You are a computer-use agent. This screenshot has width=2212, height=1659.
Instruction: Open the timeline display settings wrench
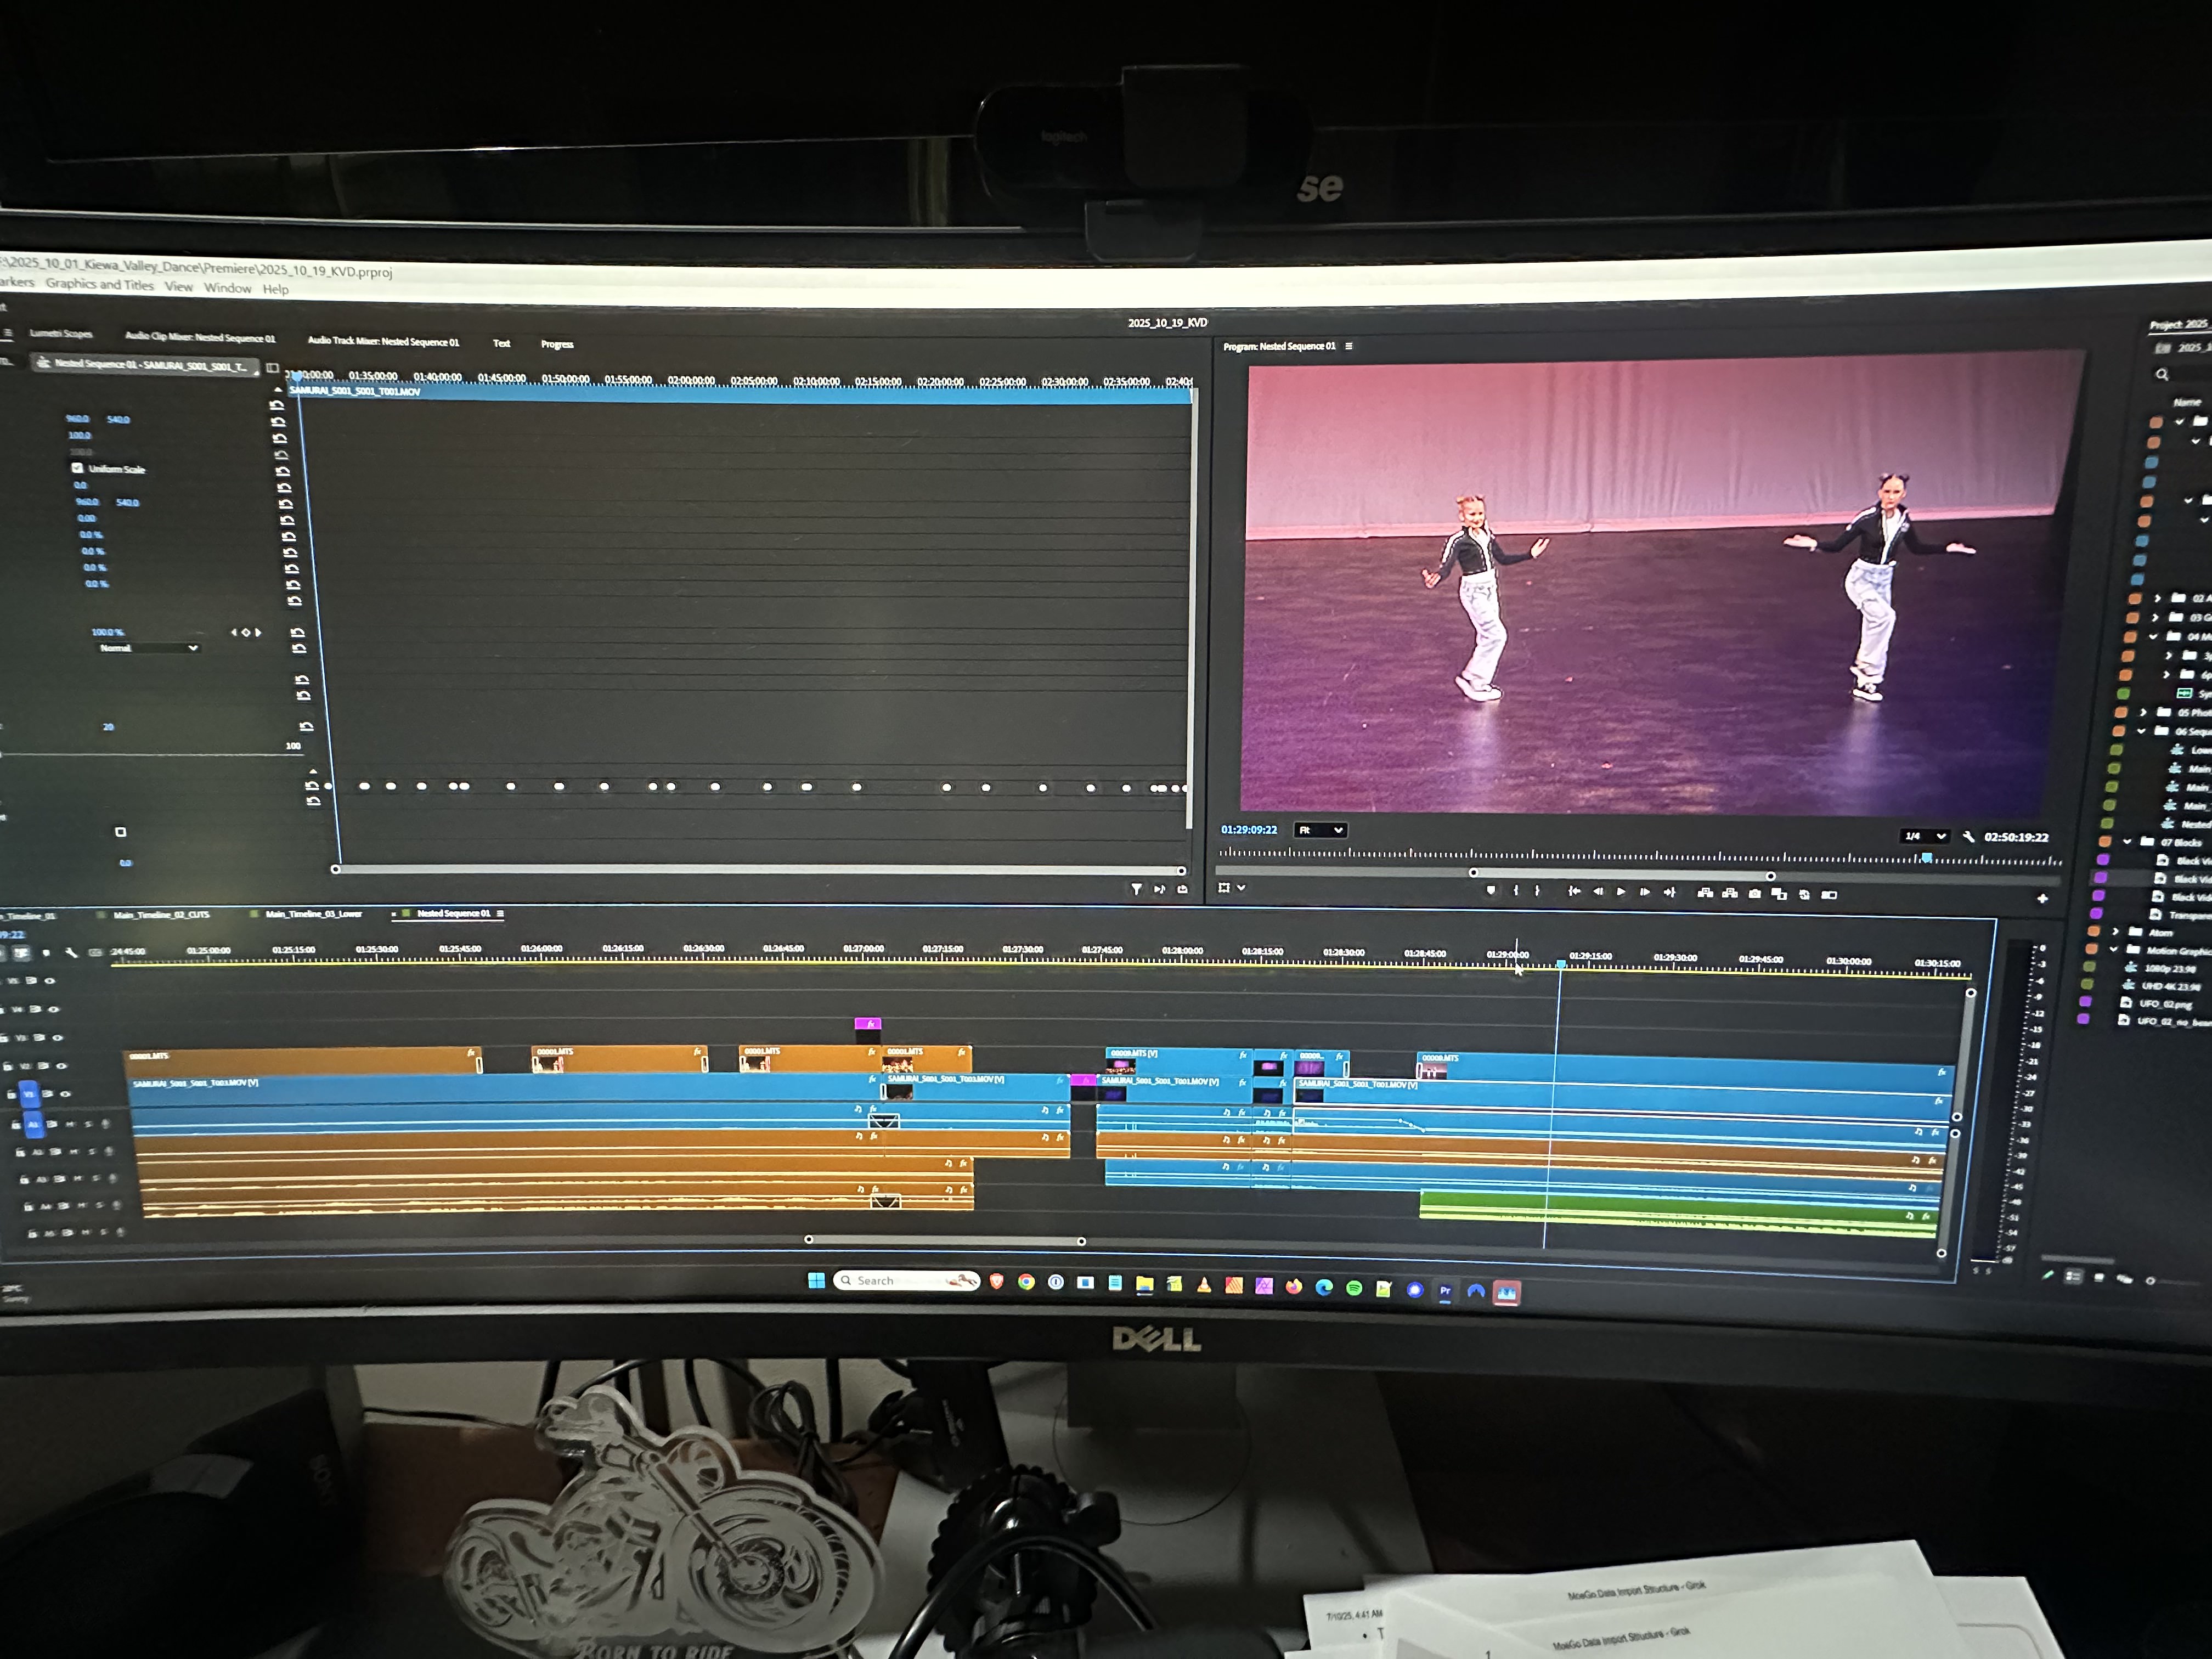[x=71, y=953]
